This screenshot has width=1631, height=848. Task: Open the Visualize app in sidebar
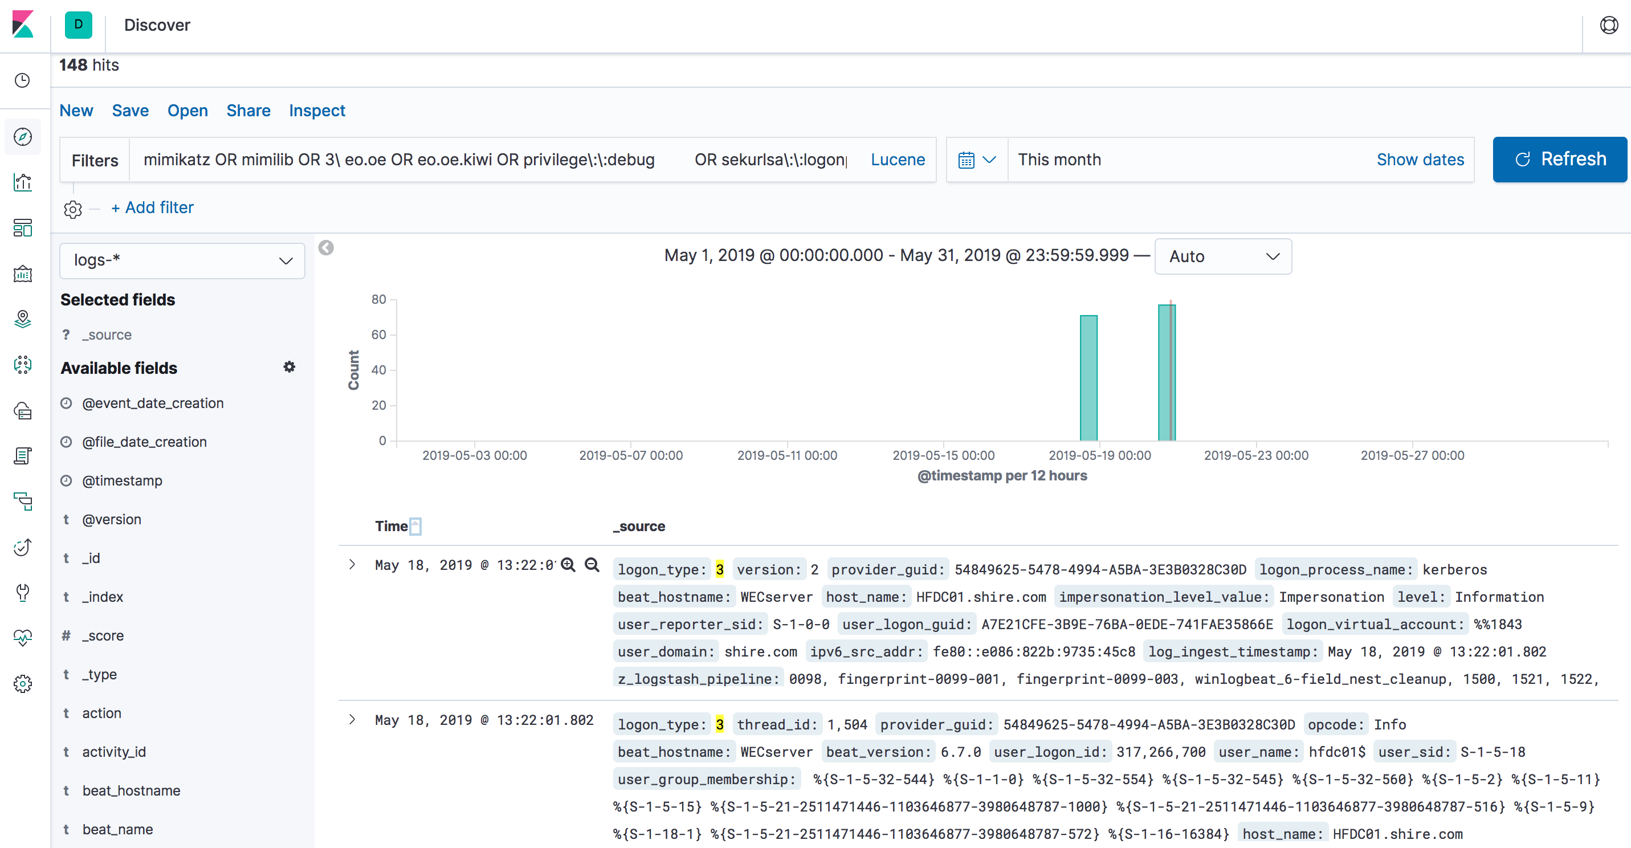click(x=23, y=182)
